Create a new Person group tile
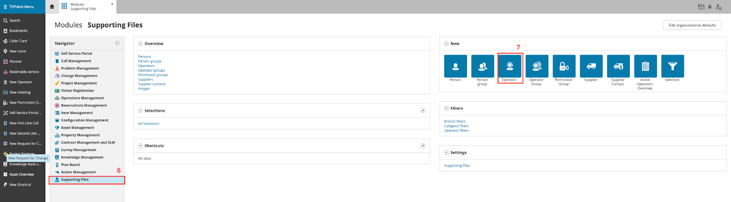Screen dimensions: 731x202 point(482,66)
